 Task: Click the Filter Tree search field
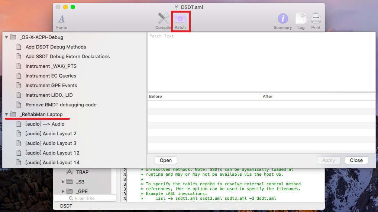(85, 198)
